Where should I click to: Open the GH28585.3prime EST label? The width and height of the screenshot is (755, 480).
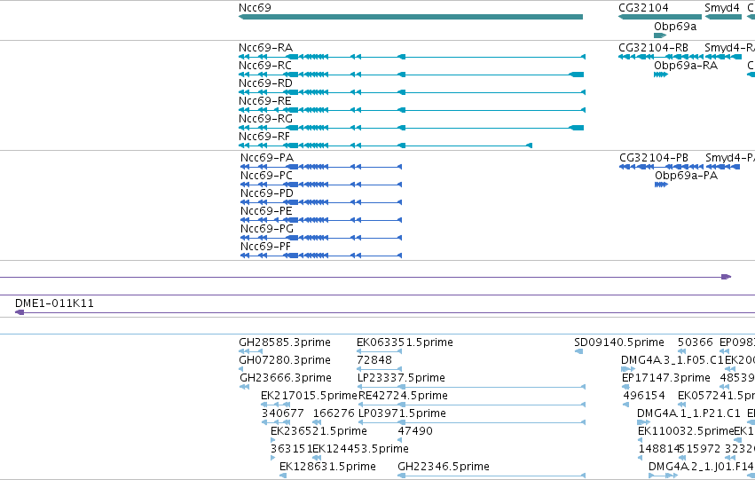coord(285,342)
